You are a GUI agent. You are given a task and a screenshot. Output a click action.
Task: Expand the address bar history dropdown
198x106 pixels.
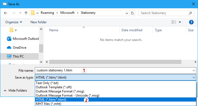(x=127, y=13)
